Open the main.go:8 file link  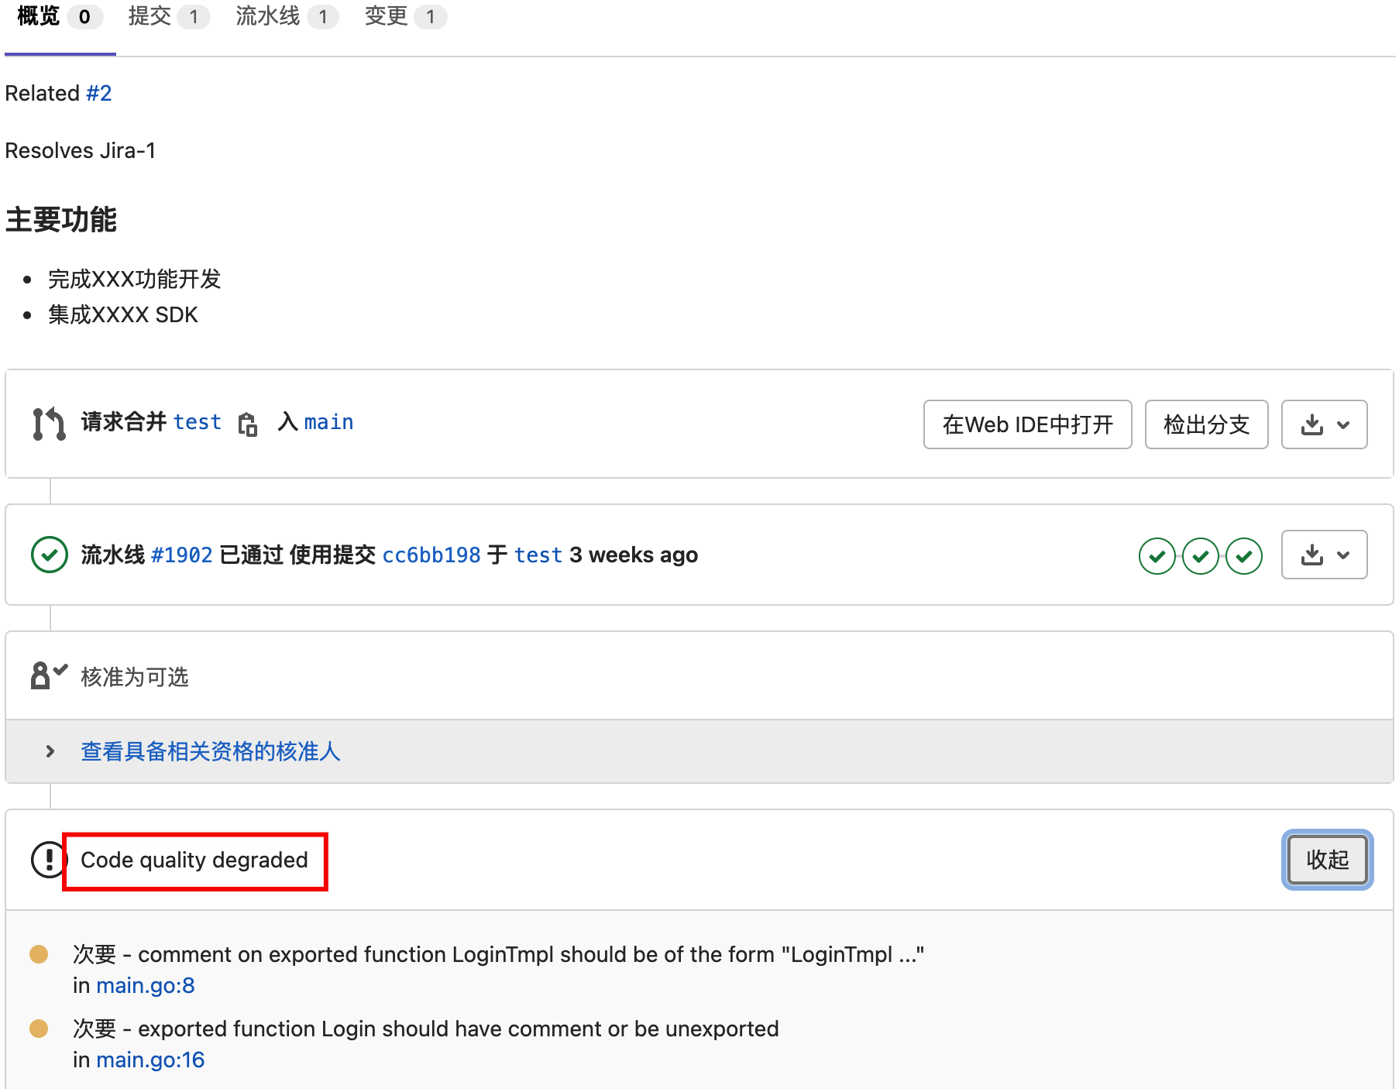pos(145,985)
